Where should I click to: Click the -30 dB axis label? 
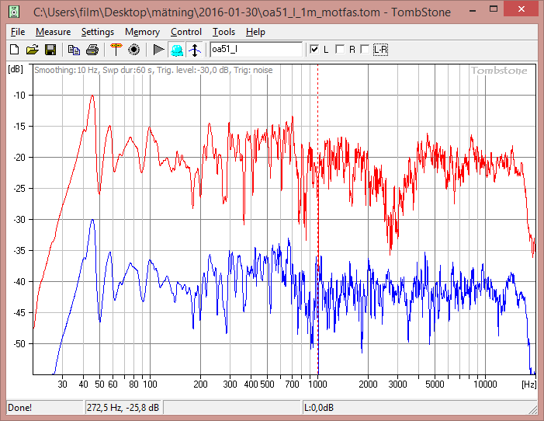click(x=19, y=220)
